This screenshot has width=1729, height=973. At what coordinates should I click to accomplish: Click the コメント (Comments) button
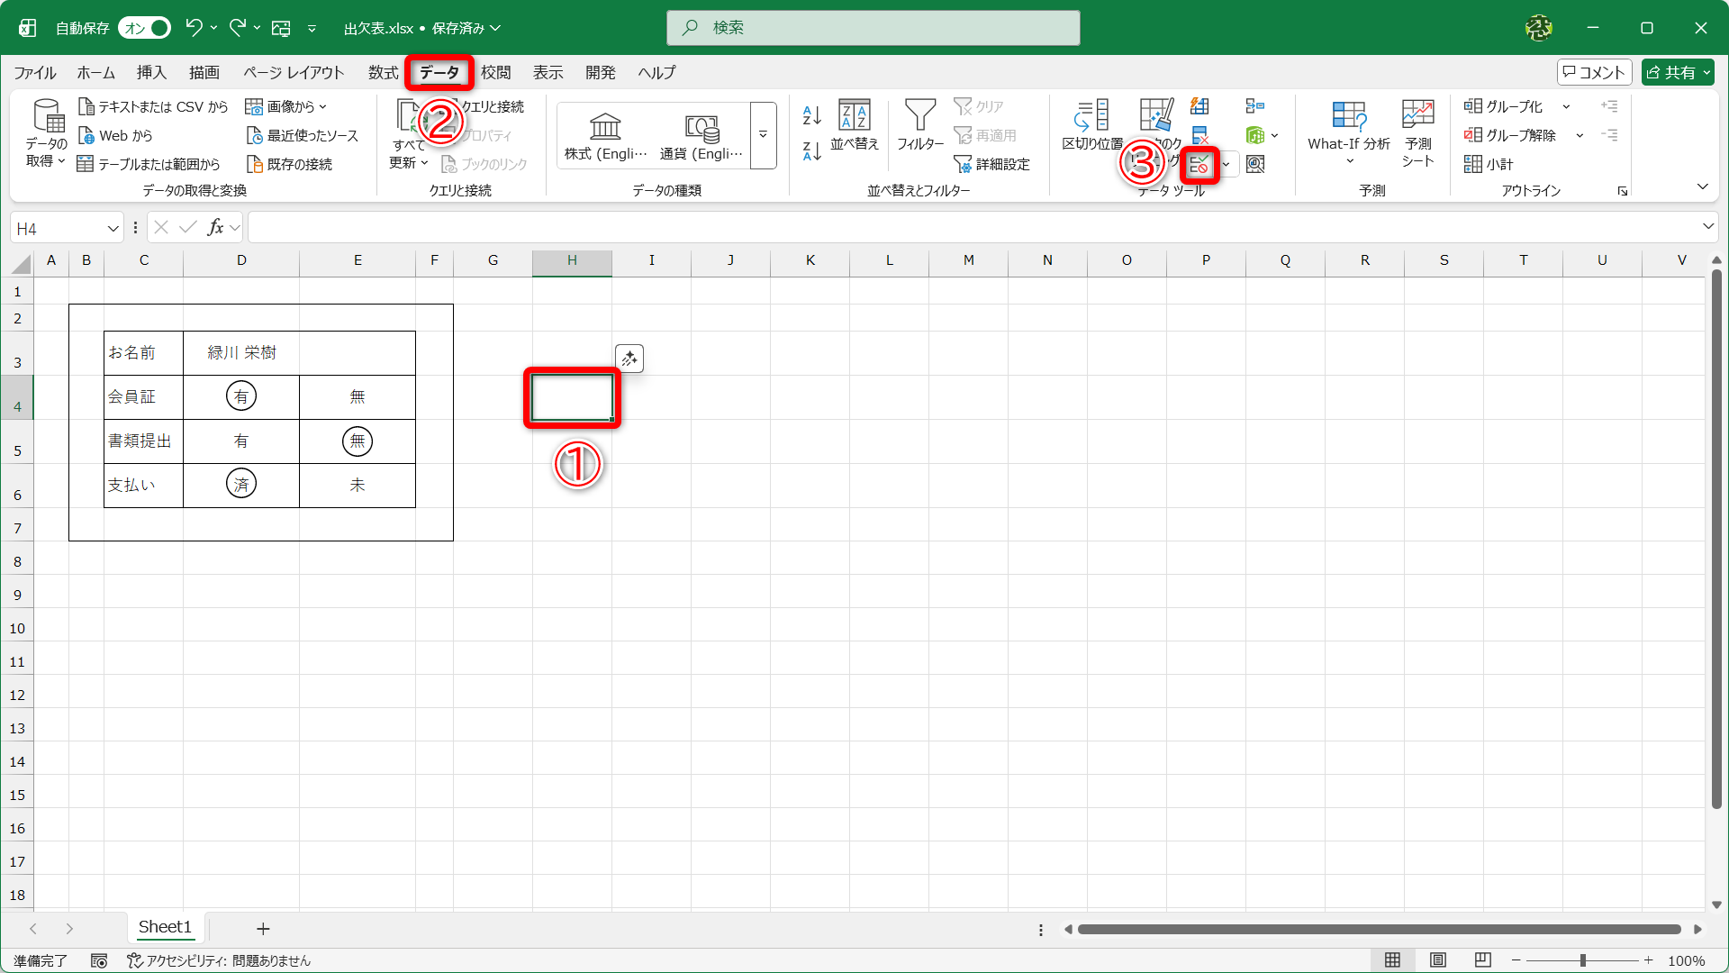point(1594,72)
